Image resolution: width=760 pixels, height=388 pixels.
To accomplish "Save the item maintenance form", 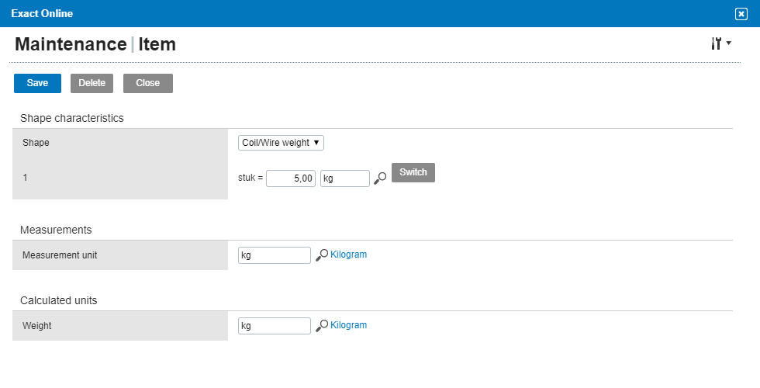I will 37,83.
